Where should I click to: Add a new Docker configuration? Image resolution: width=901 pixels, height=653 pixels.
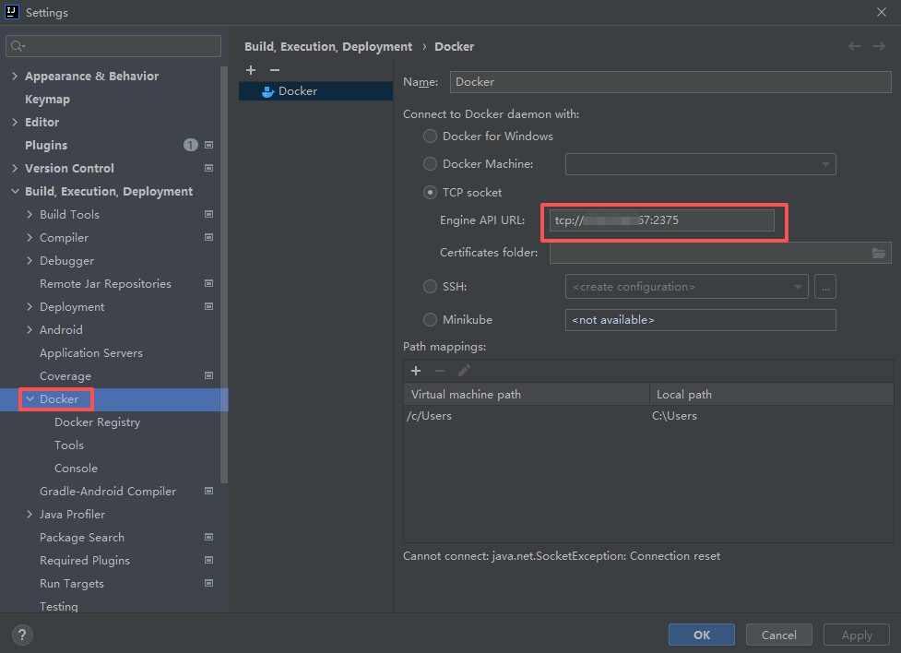[x=251, y=70]
